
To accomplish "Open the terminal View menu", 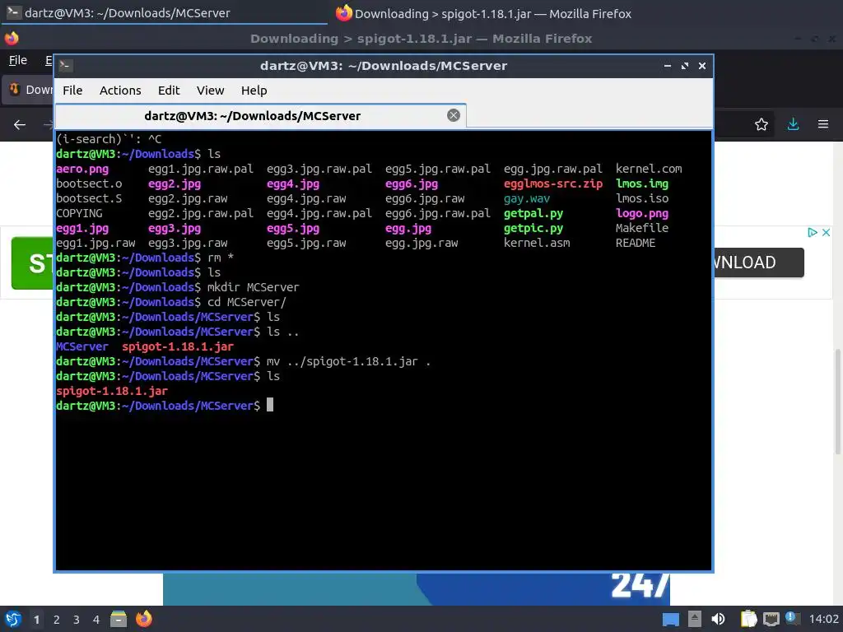I will pos(210,91).
